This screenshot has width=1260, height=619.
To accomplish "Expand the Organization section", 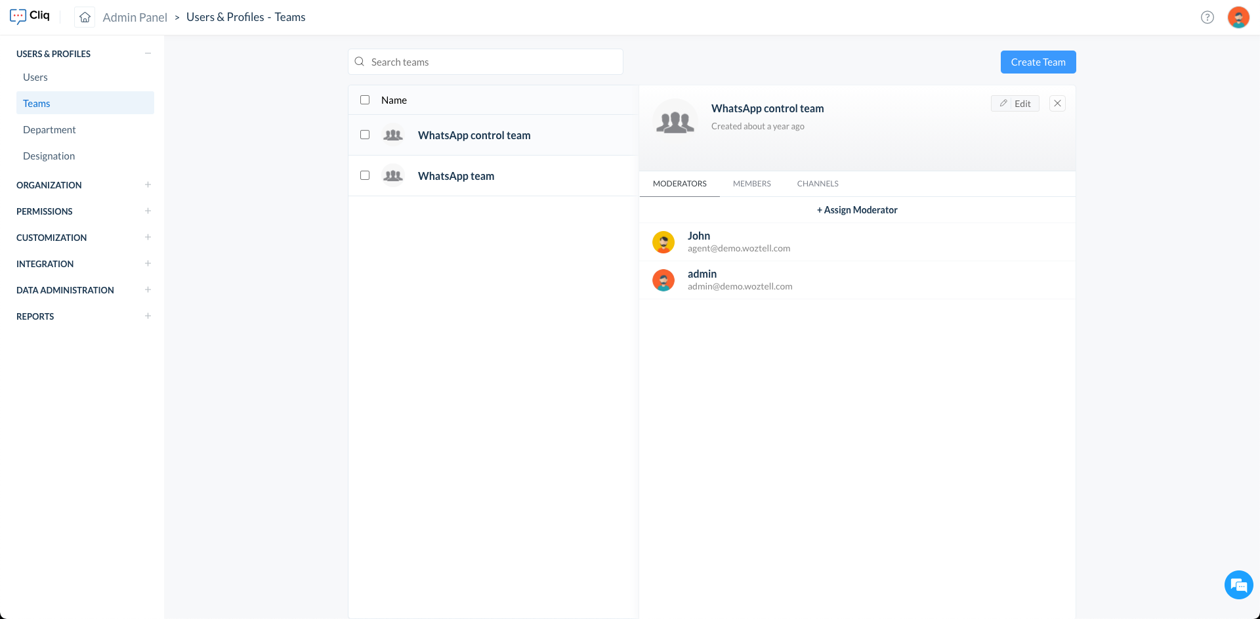I will [x=148, y=184].
